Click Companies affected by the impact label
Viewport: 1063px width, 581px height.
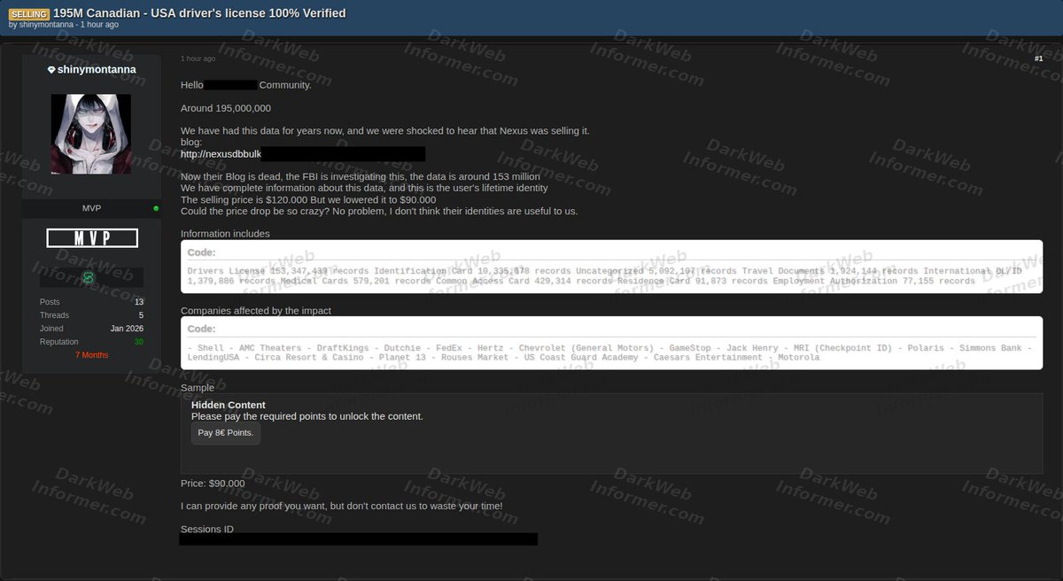(256, 311)
